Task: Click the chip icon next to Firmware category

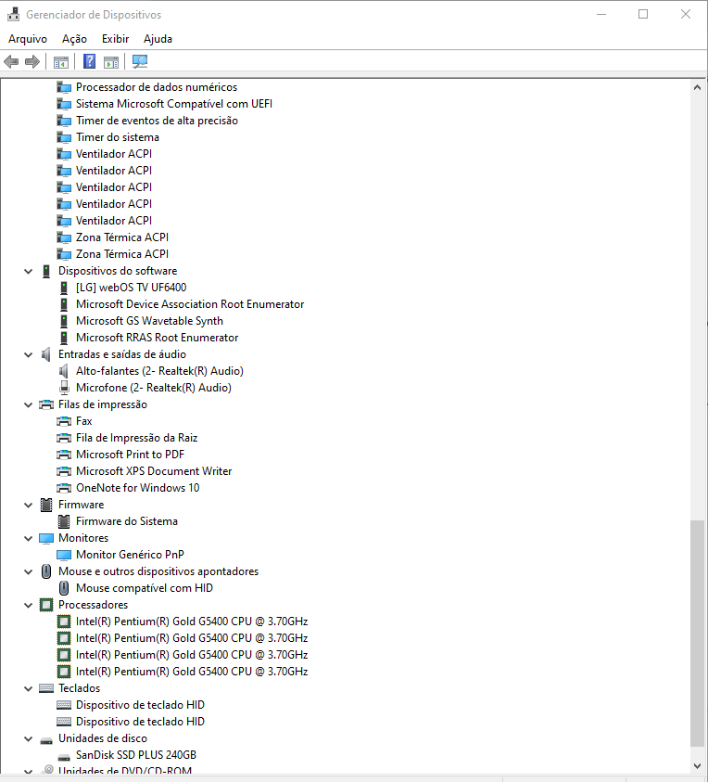Action: click(46, 505)
